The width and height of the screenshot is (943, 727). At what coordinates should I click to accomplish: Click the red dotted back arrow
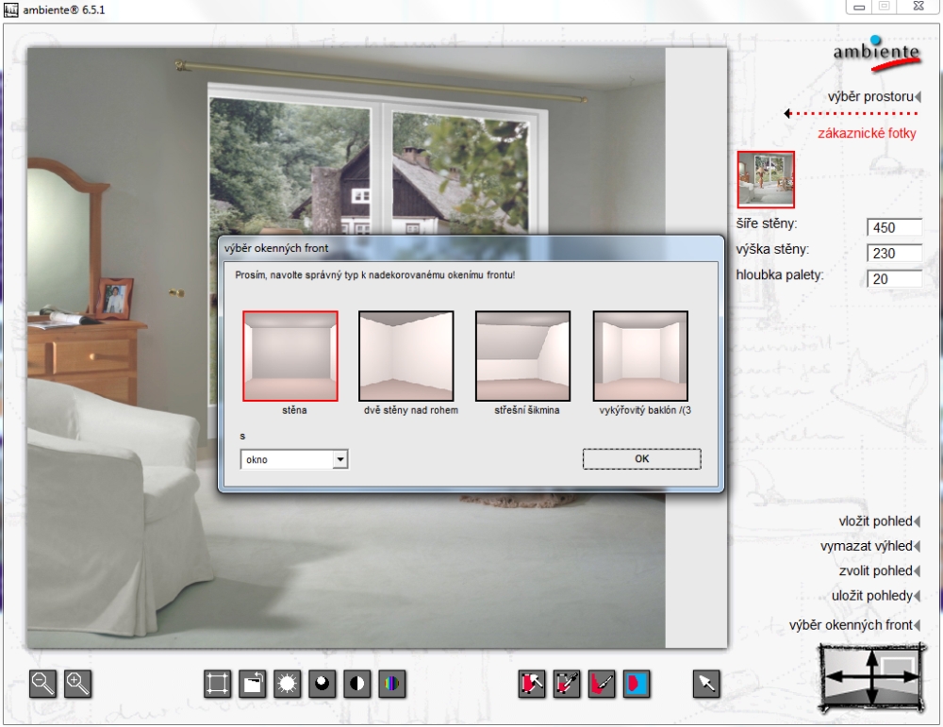click(851, 113)
